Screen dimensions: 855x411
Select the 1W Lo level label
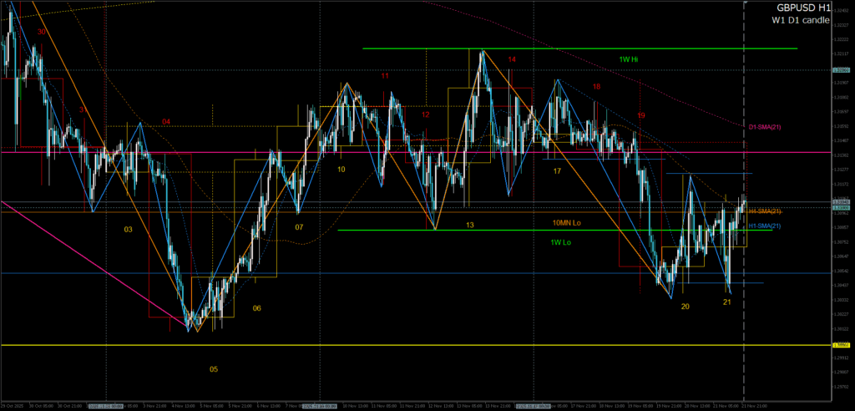coord(562,242)
